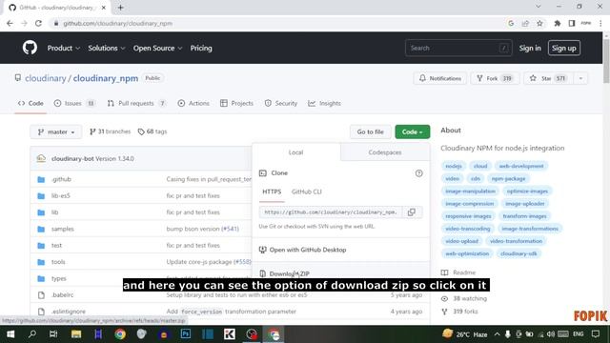This screenshot has width=610, height=343.
Task: Share this page icon in address bar
Action: tap(525, 23)
